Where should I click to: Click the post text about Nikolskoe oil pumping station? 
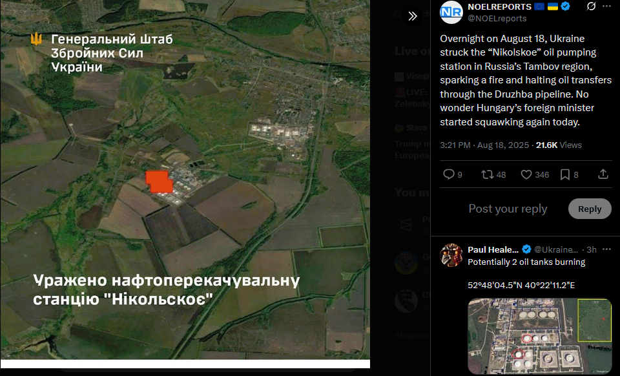pyautogui.click(x=526, y=80)
